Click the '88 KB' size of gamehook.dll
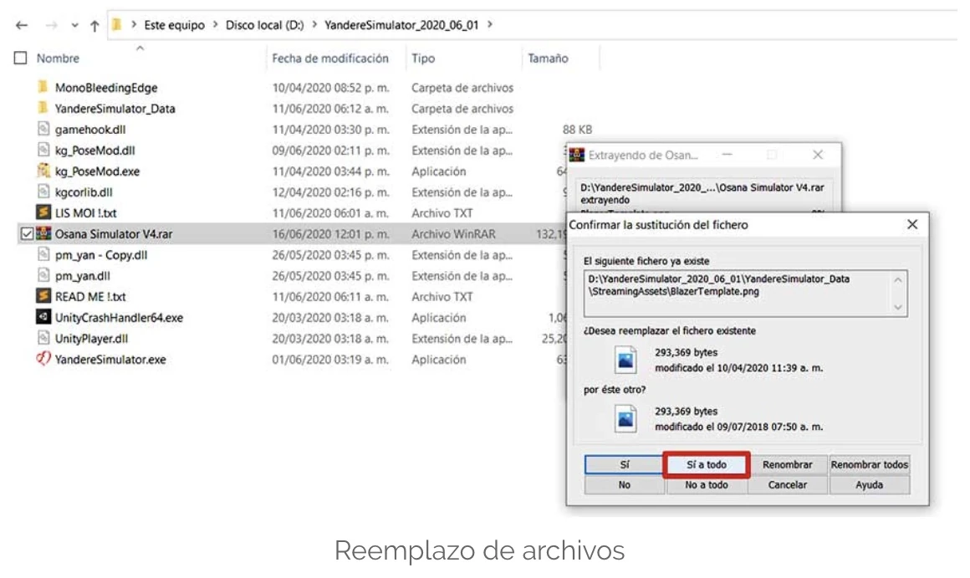Viewport: 970px width, 578px height. pyautogui.click(x=577, y=130)
